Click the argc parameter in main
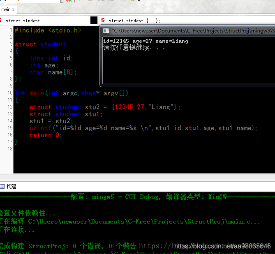Viewport: 275px width, 254px height. point(70,93)
